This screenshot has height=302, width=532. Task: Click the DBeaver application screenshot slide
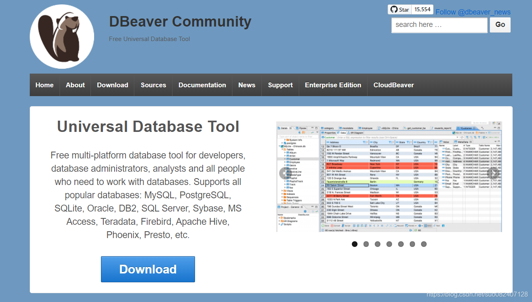(389, 177)
